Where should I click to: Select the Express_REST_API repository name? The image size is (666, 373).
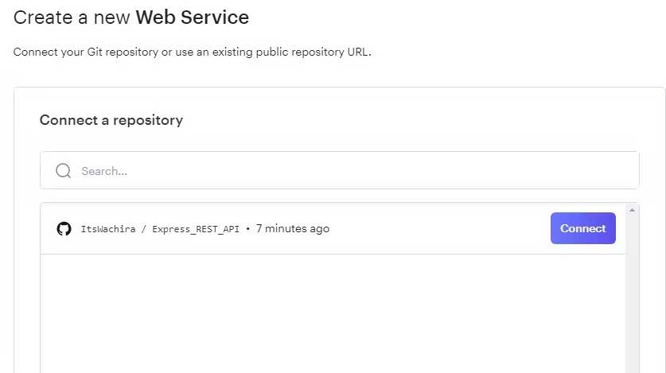pyautogui.click(x=196, y=229)
